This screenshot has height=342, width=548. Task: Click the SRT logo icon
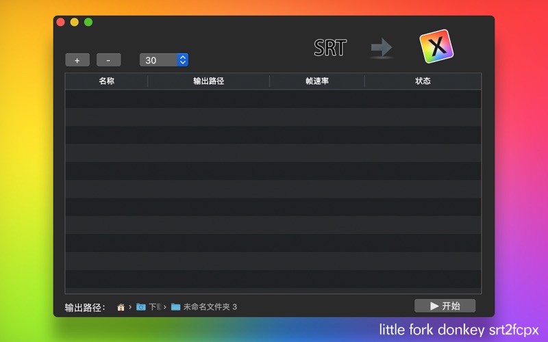point(330,48)
